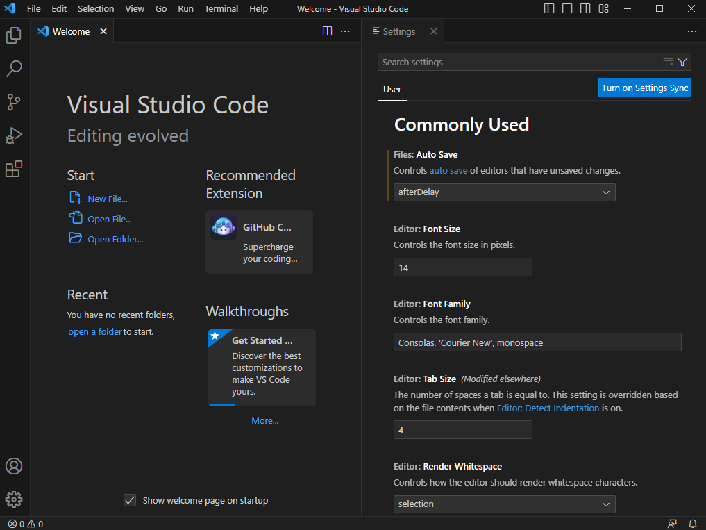This screenshot has height=530, width=706.
Task: Click errors and warnings status bar indicator
Action: tap(26, 524)
